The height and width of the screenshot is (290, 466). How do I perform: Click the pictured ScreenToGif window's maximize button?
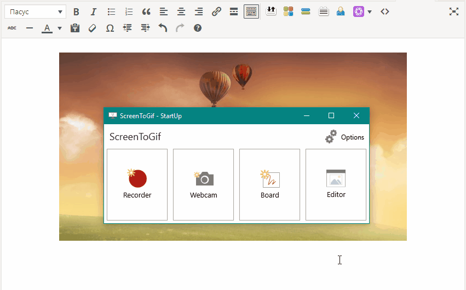[331, 116]
